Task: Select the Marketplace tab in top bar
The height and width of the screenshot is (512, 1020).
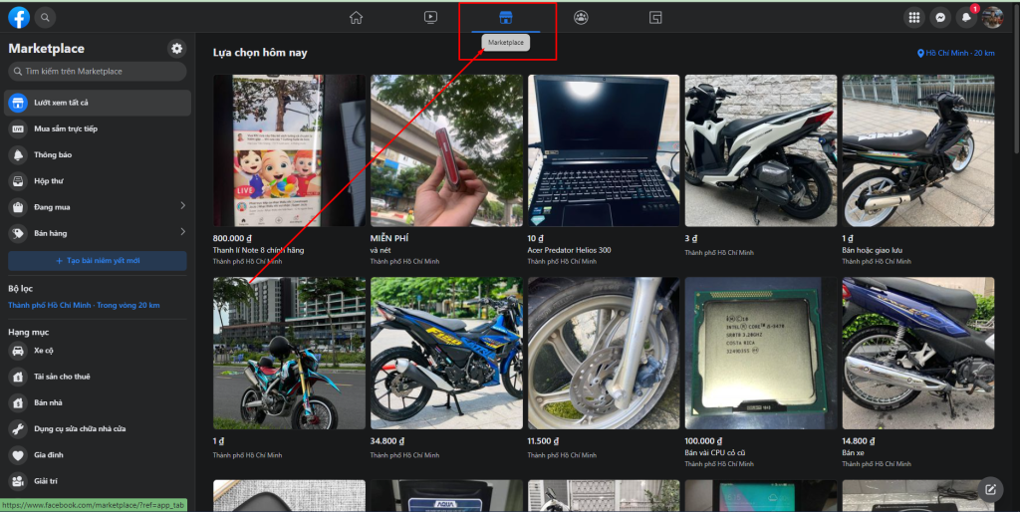Action: [x=505, y=17]
